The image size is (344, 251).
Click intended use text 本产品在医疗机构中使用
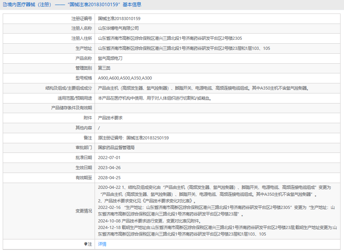pyautogui.click(x=155, y=98)
